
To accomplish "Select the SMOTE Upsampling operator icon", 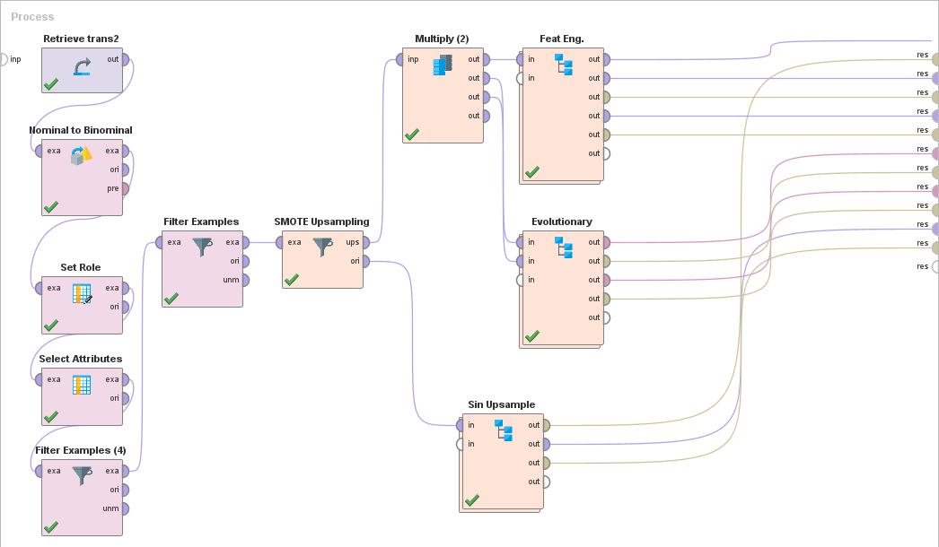I will (x=322, y=247).
